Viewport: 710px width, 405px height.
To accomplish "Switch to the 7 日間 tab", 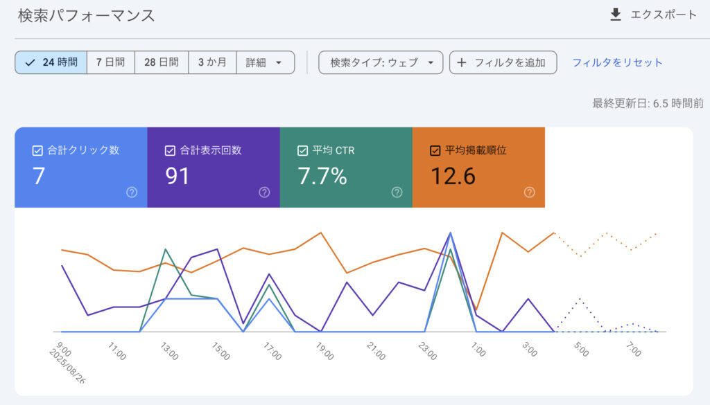I will click(x=110, y=62).
